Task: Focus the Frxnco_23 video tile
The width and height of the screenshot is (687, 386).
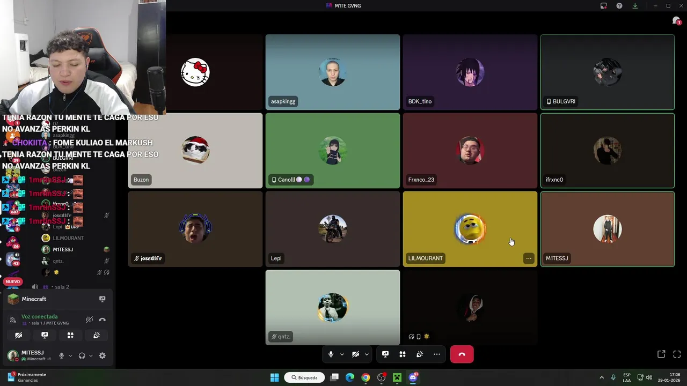Action: tap(470, 151)
